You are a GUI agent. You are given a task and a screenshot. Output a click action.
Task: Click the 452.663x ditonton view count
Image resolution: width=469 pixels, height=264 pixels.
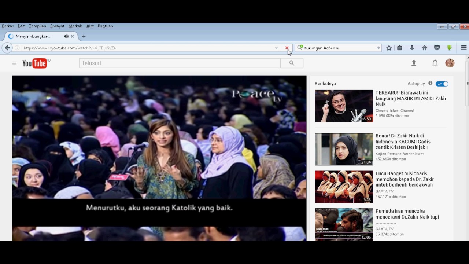click(x=391, y=159)
